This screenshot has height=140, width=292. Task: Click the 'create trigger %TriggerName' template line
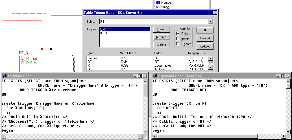[x=48, y=103]
